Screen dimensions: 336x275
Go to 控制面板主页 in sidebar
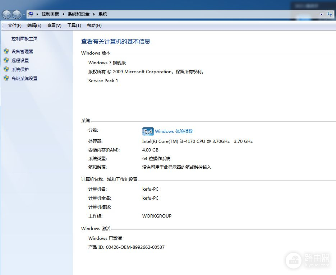[x=24, y=39]
